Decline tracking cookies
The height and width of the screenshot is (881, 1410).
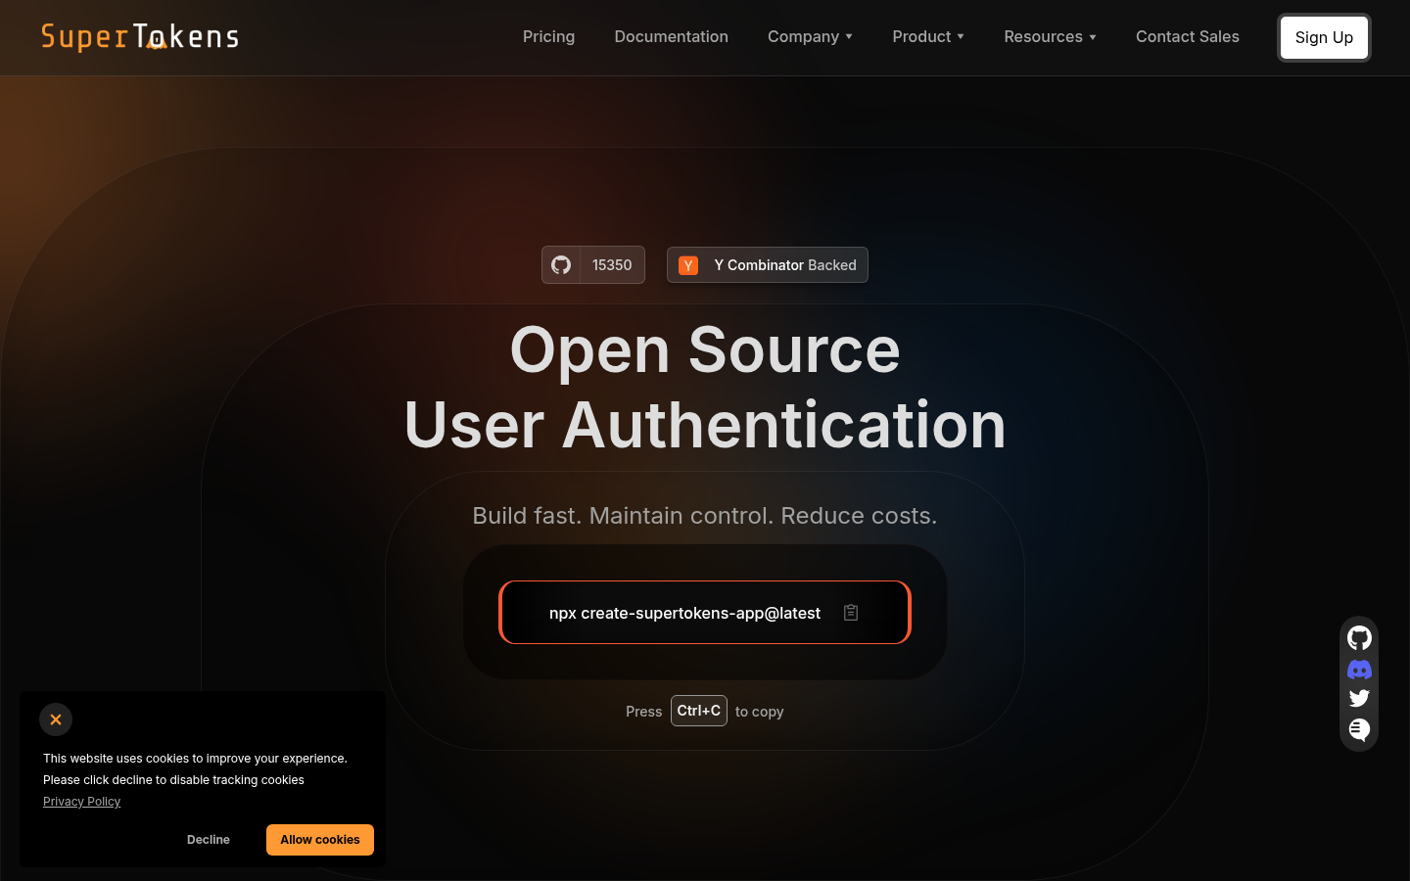(x=209, y=840)
